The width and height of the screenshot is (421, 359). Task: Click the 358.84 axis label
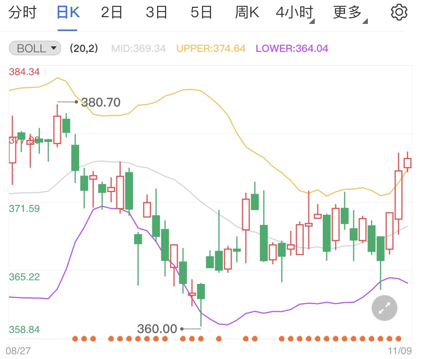[x=24, y=329]
